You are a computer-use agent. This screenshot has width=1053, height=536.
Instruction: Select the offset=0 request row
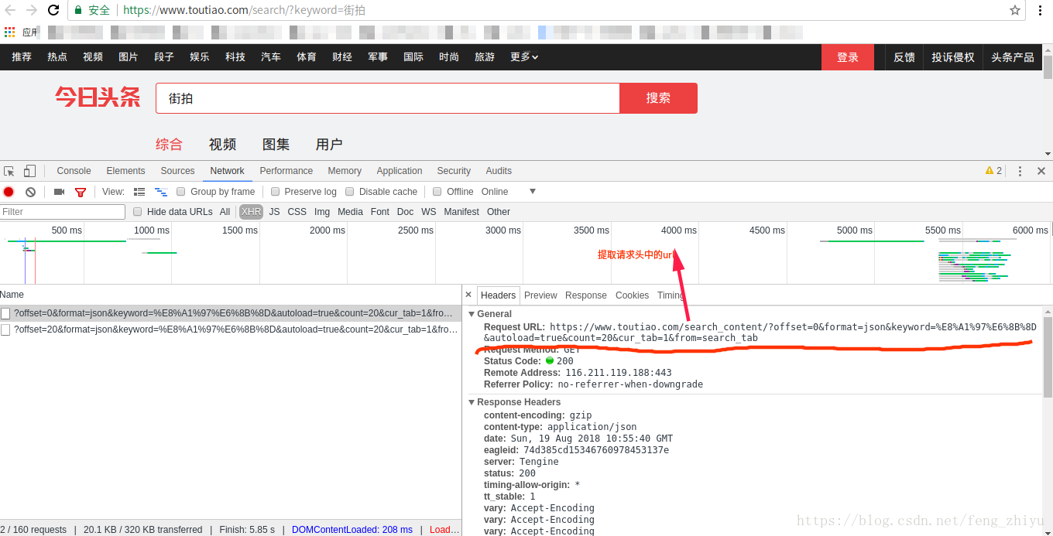point(231,313)
